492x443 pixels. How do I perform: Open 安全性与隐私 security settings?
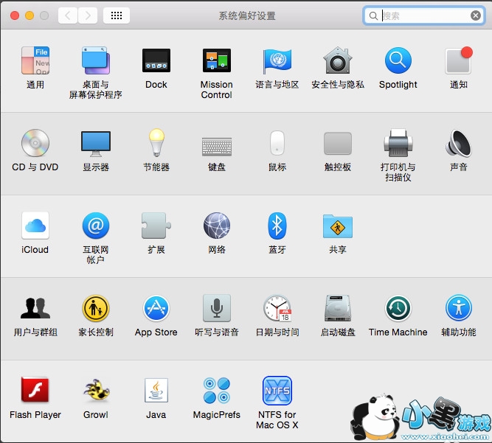pyautogui.click(x=337, y=61)
